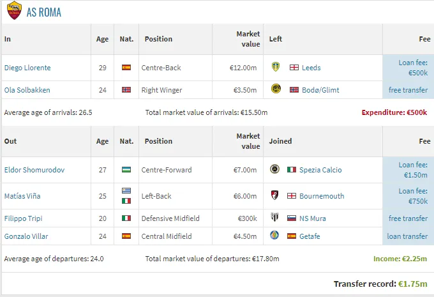Click the Getafe club badge icon
The width and height of the screenshot is (434, 297).
tap(274, 235)
